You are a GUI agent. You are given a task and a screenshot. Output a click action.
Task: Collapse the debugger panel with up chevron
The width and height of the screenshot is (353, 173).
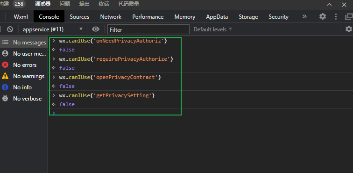click(x=329, y=5)
